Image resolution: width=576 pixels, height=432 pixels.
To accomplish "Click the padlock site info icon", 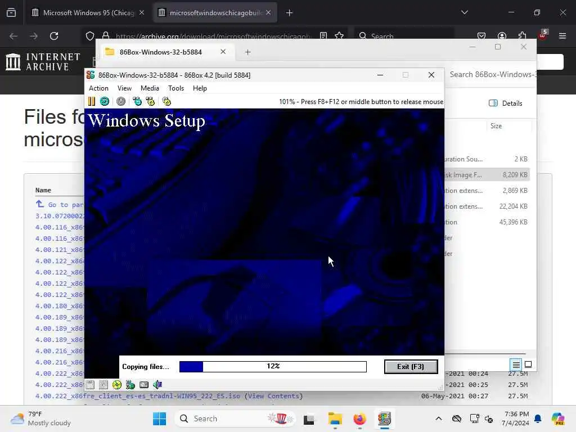I will point(106,36).
